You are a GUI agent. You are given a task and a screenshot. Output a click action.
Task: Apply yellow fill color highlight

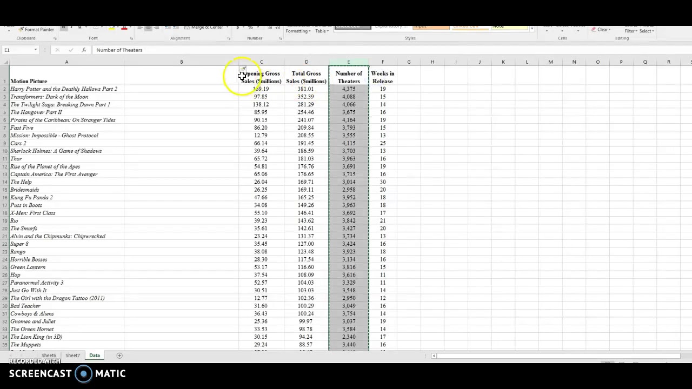click(111, 28)
